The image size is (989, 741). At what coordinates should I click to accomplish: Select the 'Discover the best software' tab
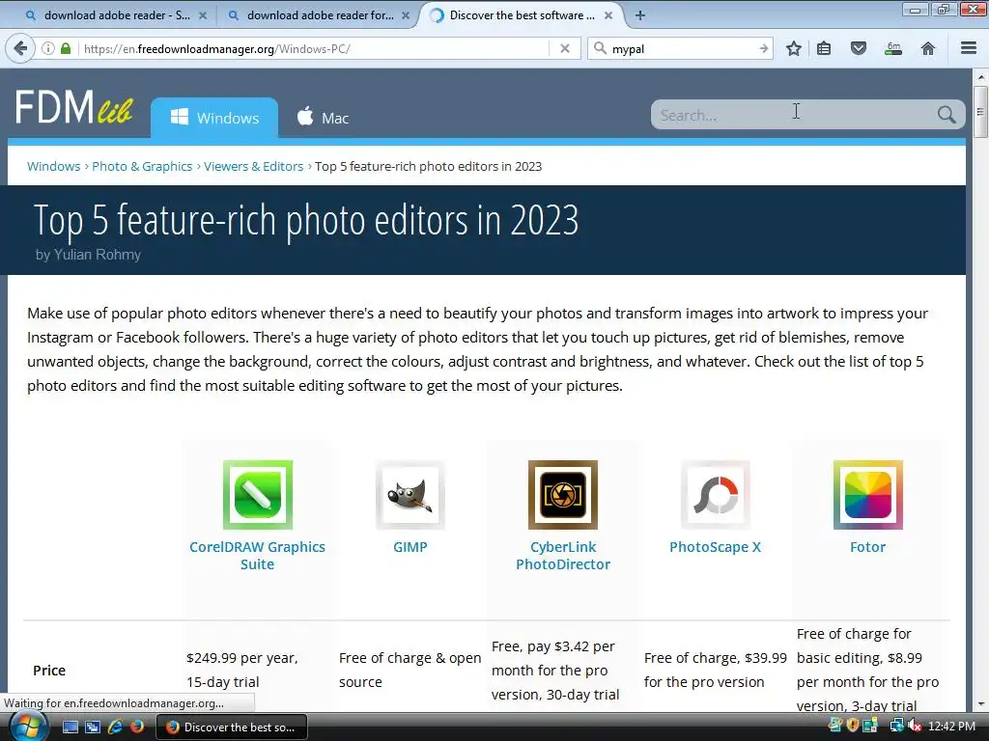pyautogui.click(x=522, y=15)
